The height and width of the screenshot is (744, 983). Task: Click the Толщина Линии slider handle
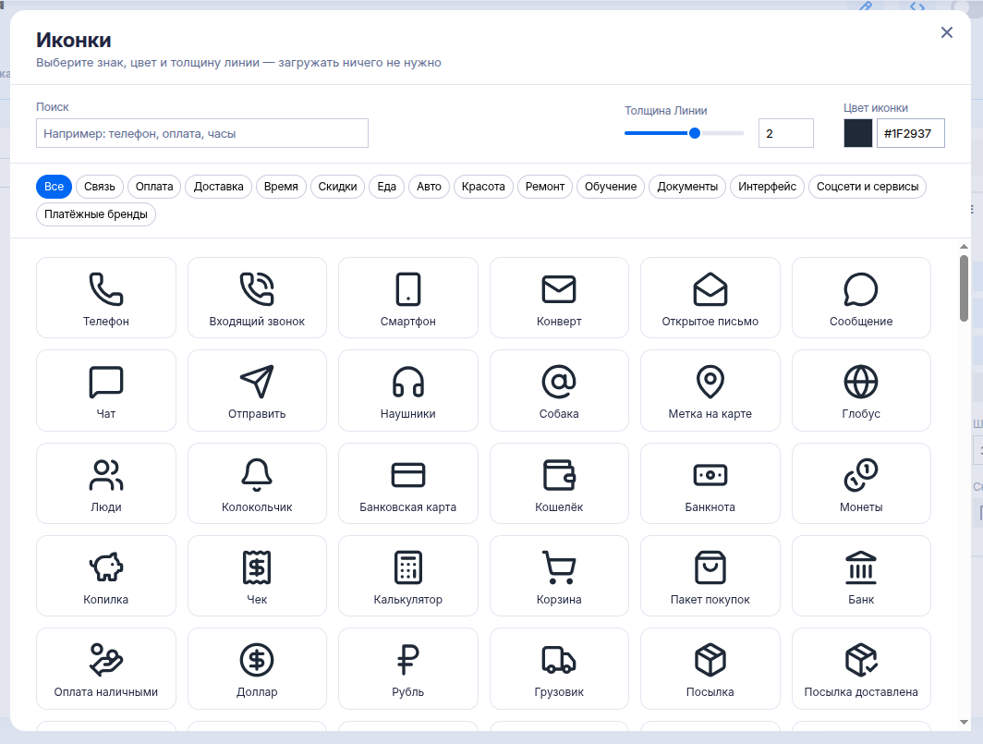point(695,133)
